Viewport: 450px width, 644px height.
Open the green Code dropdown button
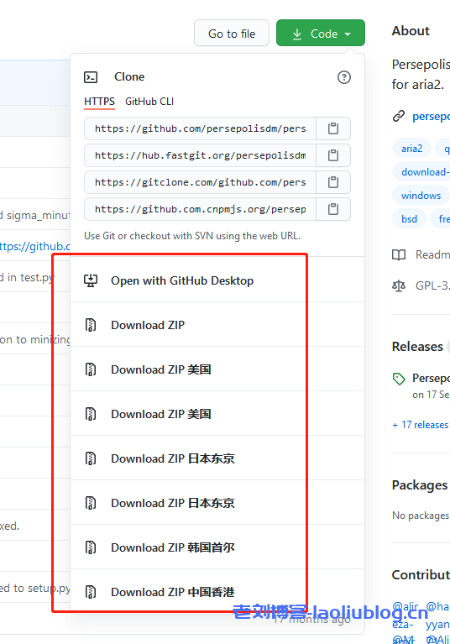[x=320, y=33]
